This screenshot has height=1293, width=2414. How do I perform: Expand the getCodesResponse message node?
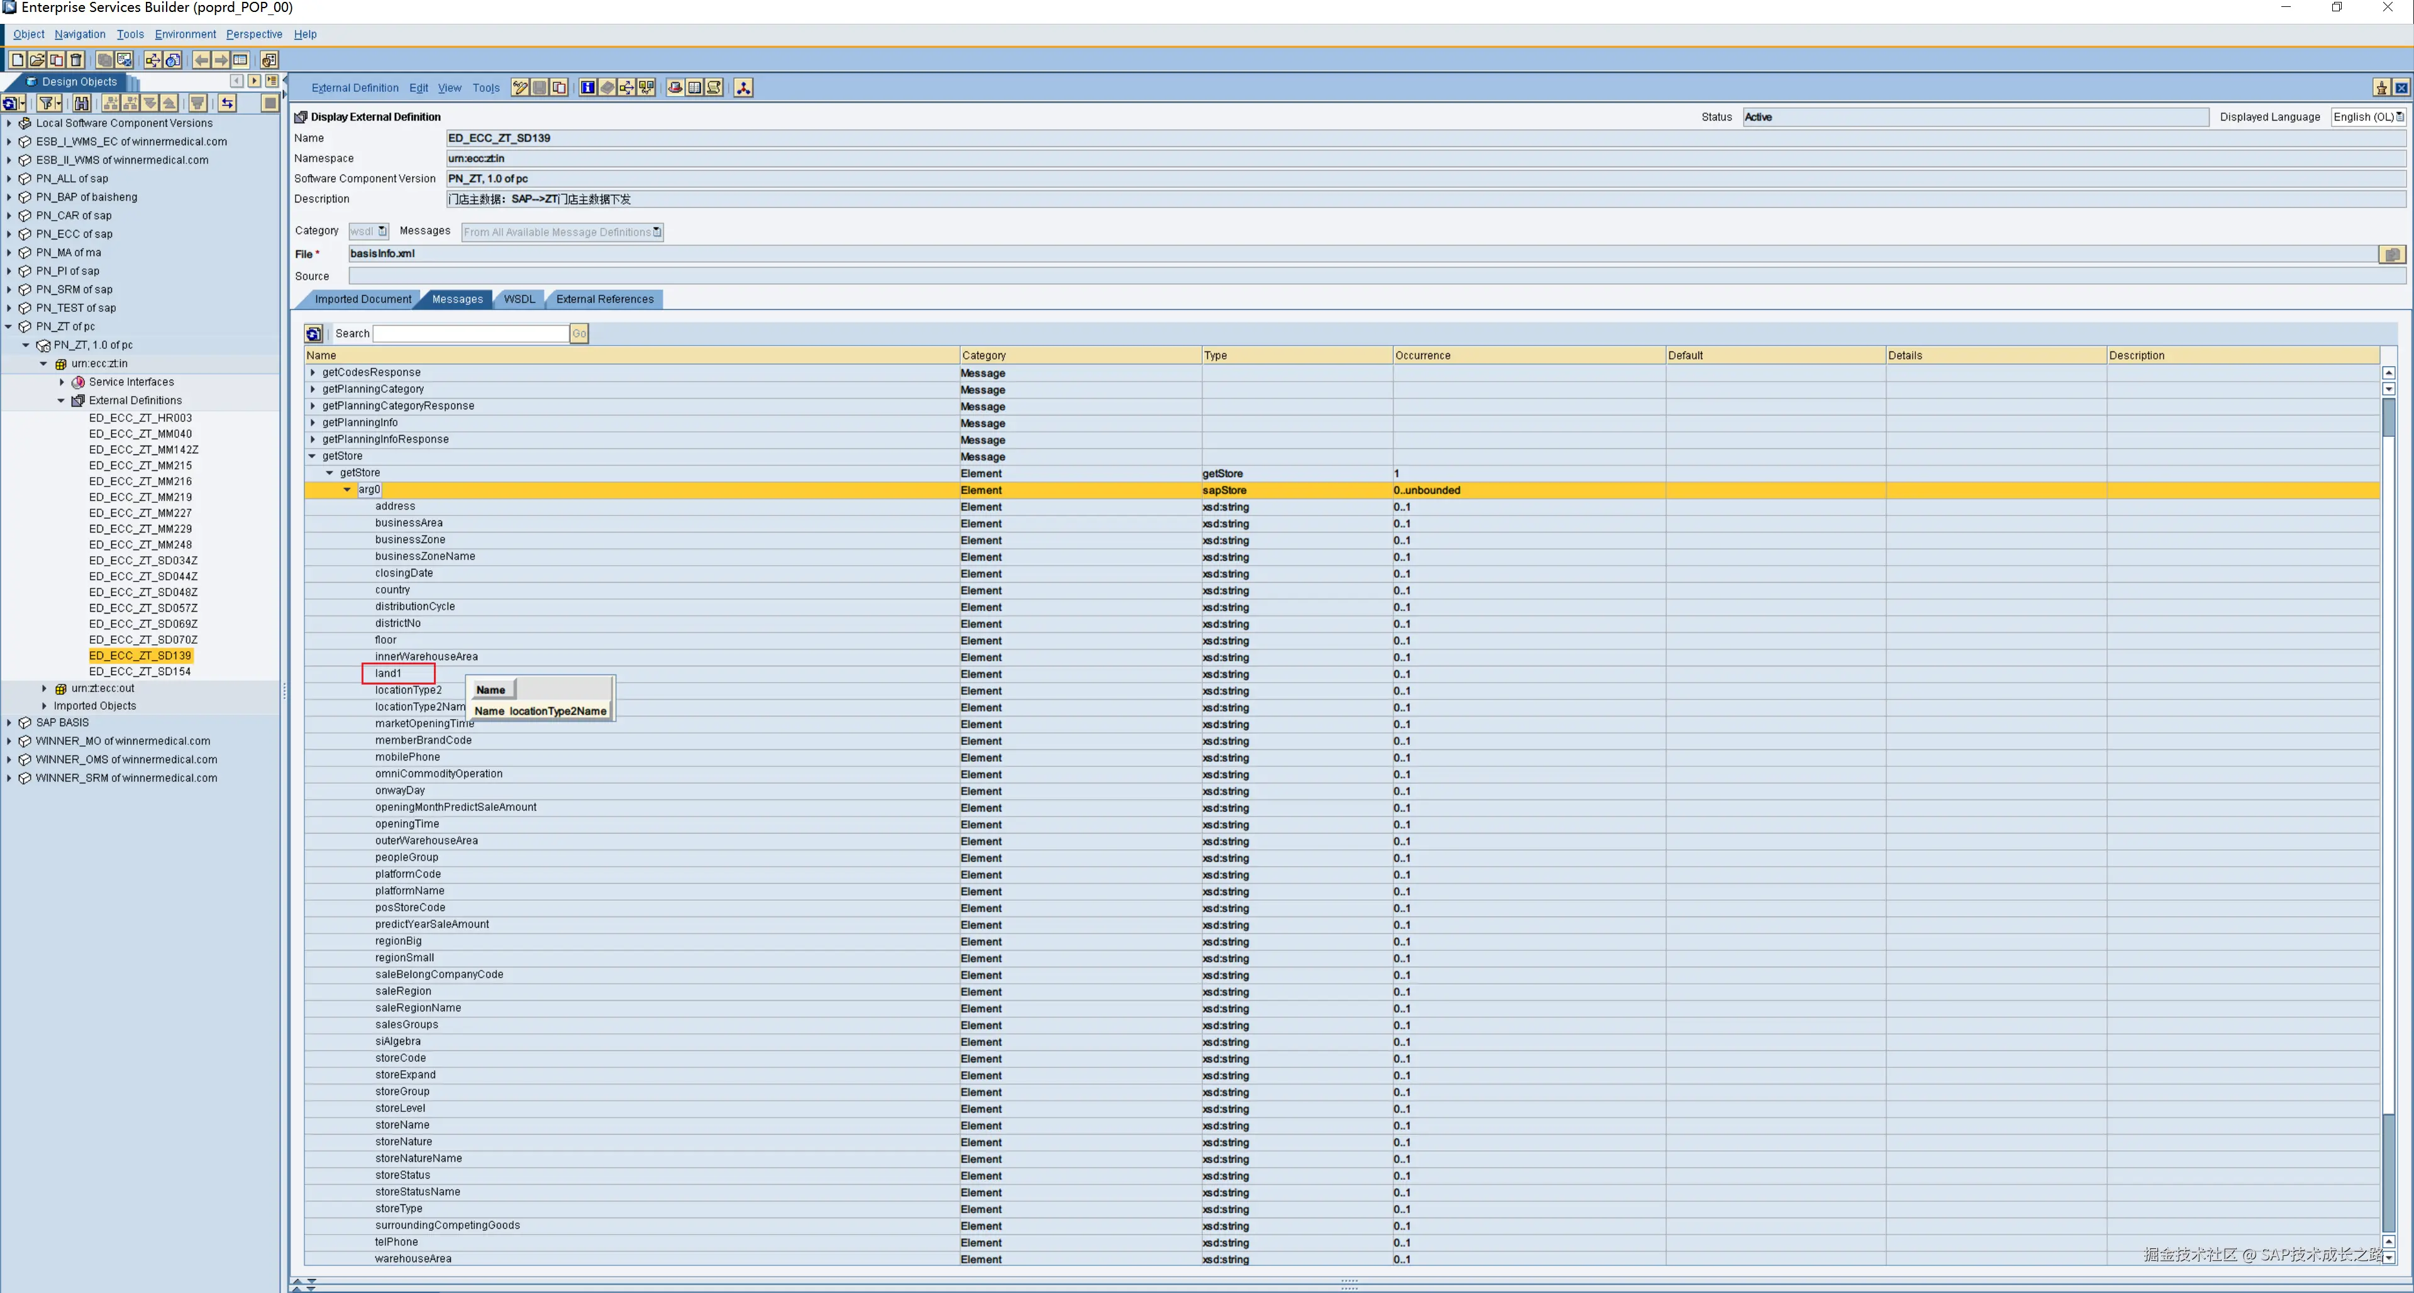pyautogui.click(x=313, y=373)
